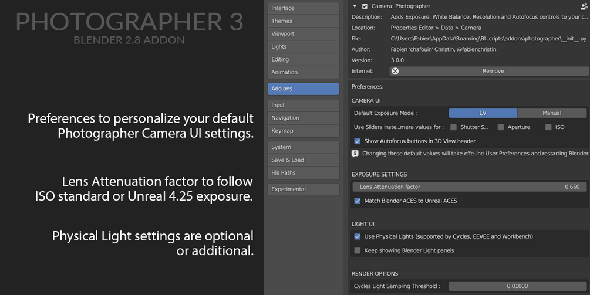Open the Themes preferences tab
Viewport: 590px width, 295px height.
tap(304, 21)
